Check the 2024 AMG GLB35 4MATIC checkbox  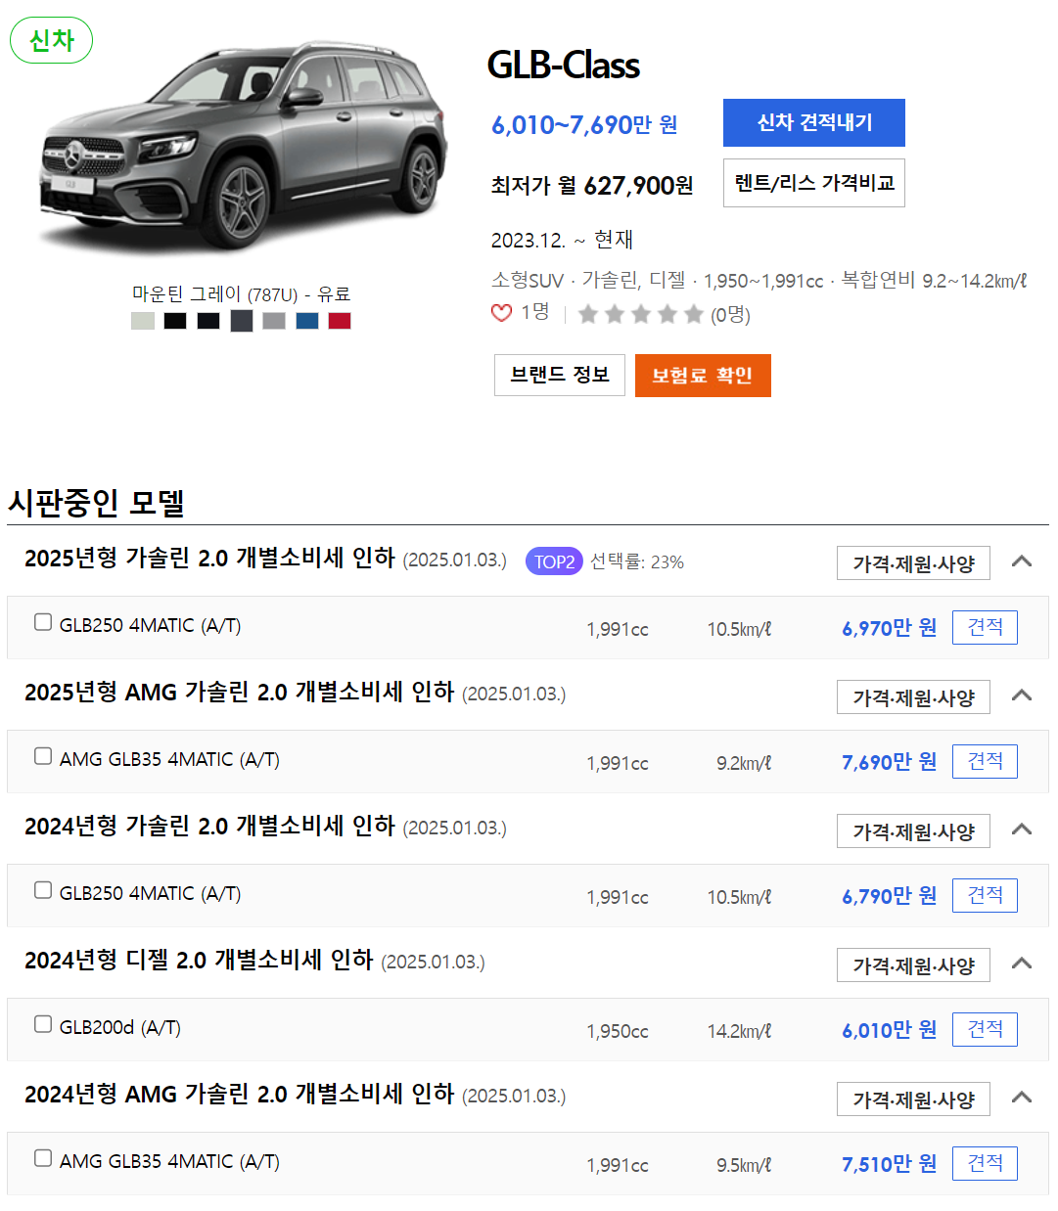click(x=43, y=1158)
